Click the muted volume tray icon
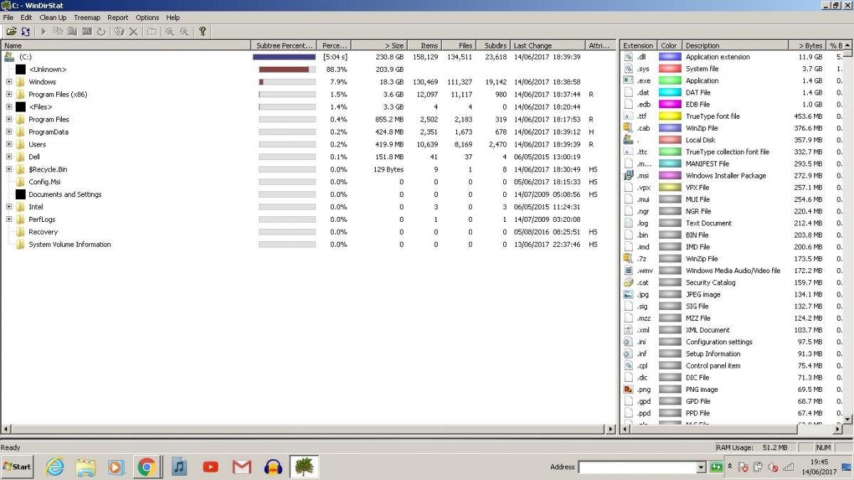This screenshot has height=480, width=854. point(774,467)
